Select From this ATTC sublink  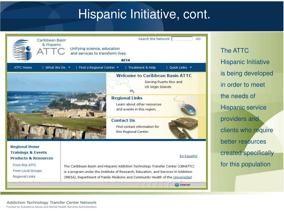click(24, 165)
